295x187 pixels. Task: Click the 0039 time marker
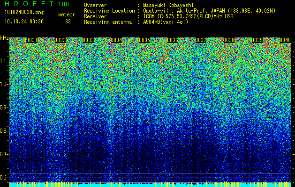pos(257,40)
